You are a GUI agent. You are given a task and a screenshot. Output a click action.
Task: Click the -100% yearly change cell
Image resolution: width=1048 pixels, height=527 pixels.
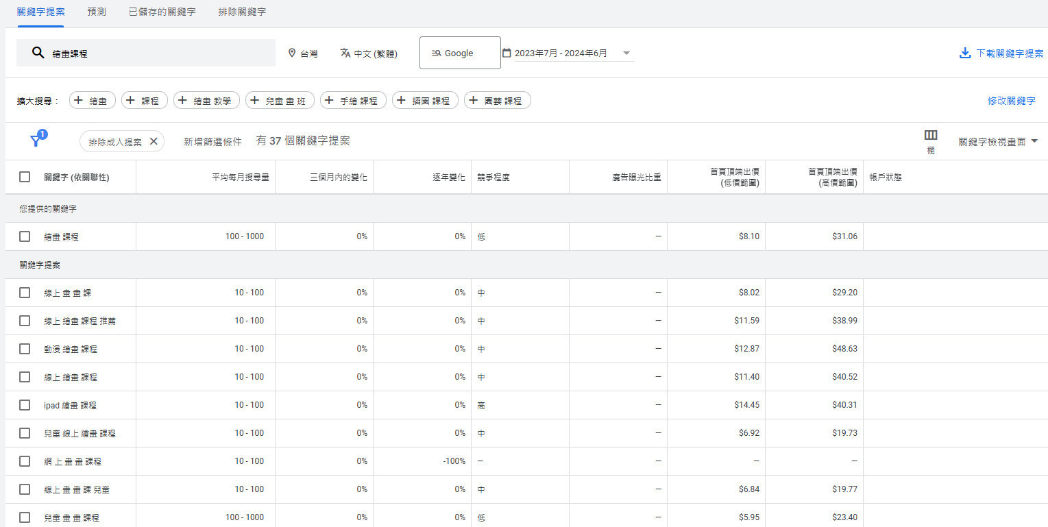click(x=454, y=461)
